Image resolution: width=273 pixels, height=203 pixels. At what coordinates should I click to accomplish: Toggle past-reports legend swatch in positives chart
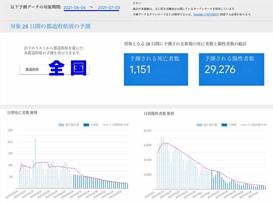[x=199, y=125]
